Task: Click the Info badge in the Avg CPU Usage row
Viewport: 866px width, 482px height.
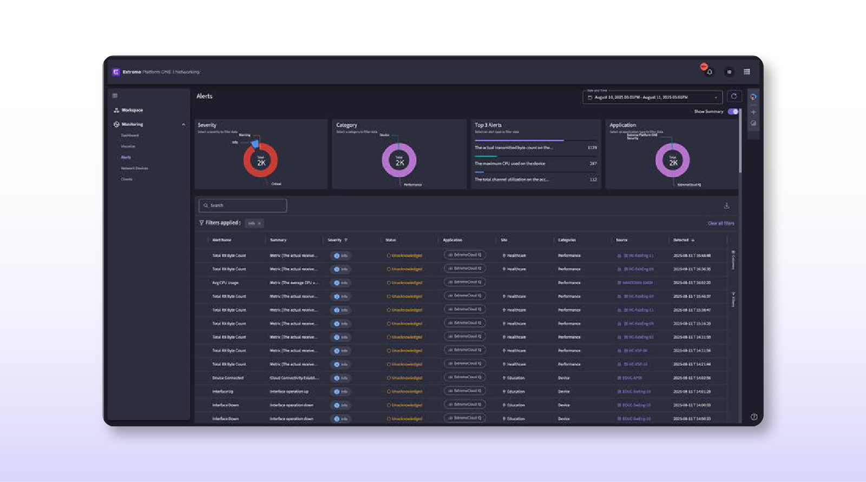Action: (340, 283)
